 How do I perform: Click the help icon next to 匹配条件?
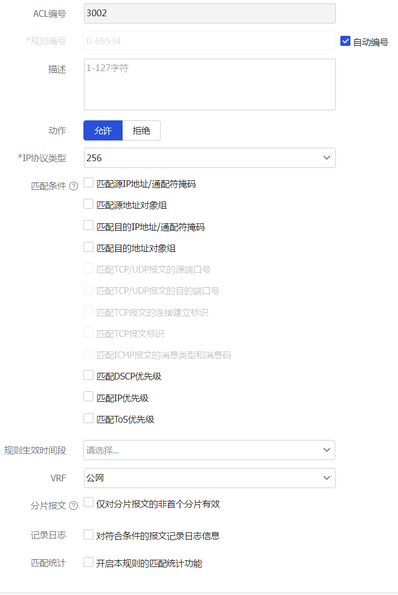pos(73,186)
